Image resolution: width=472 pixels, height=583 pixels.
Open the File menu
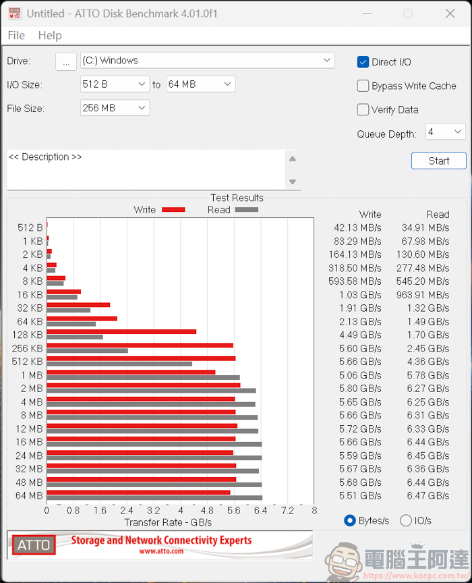click(x=16, y=36)
